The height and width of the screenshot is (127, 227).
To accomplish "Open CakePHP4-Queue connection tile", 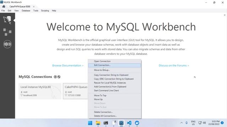I will (76, 91).
